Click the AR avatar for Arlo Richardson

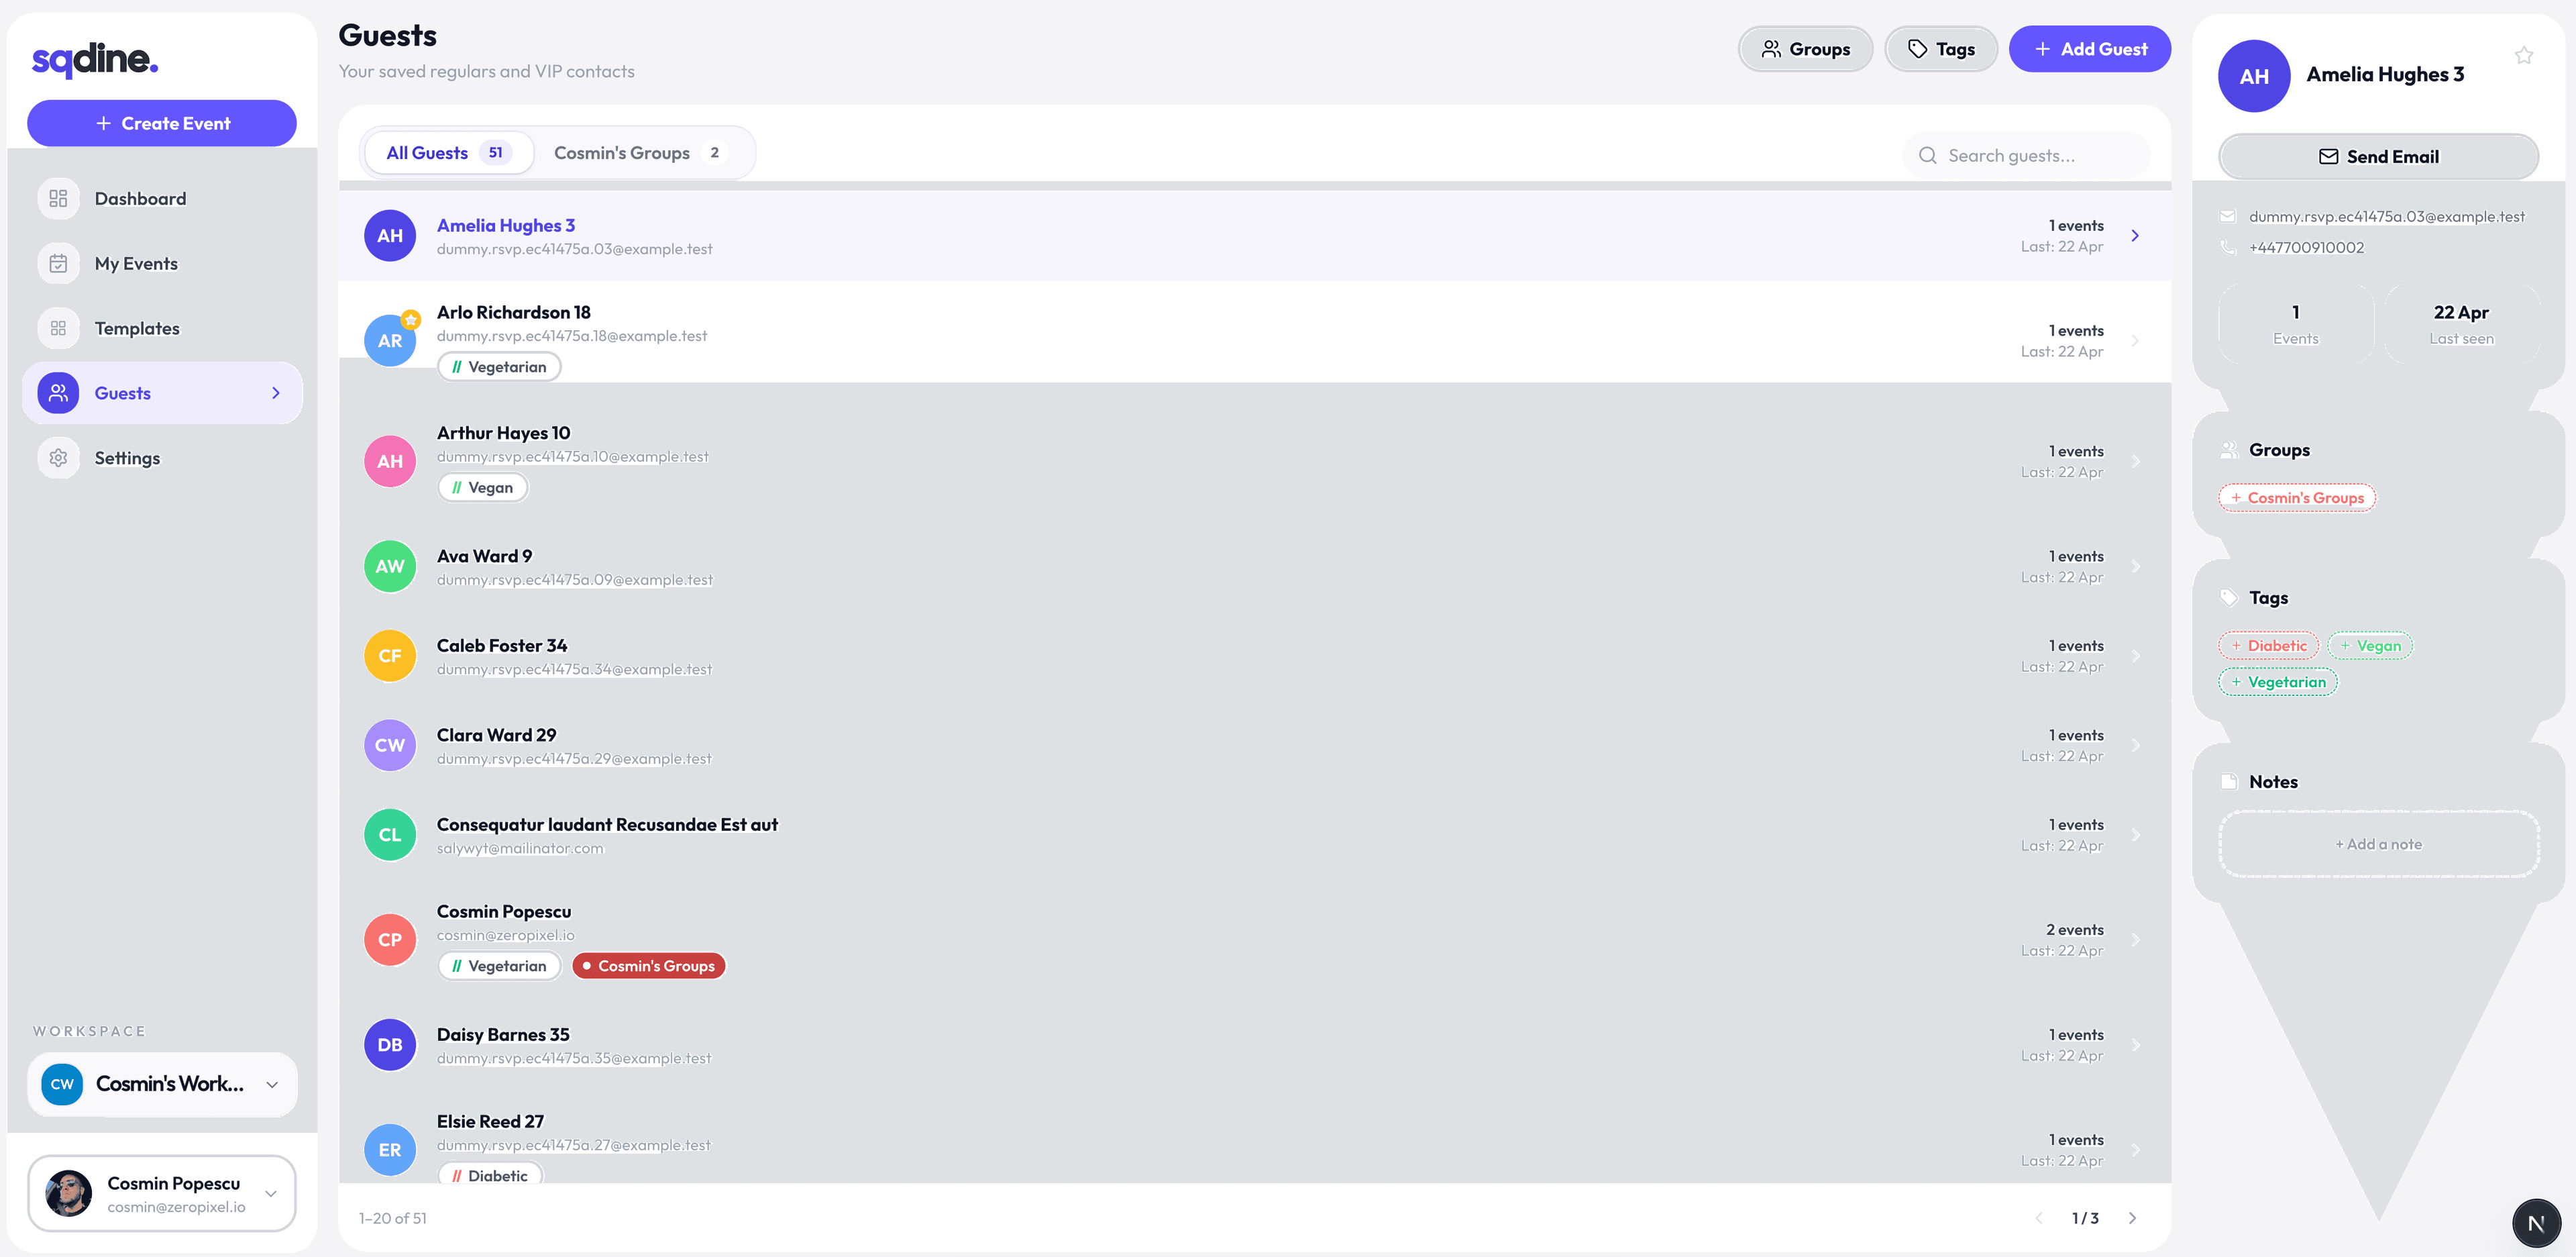[x=390, y=340]
